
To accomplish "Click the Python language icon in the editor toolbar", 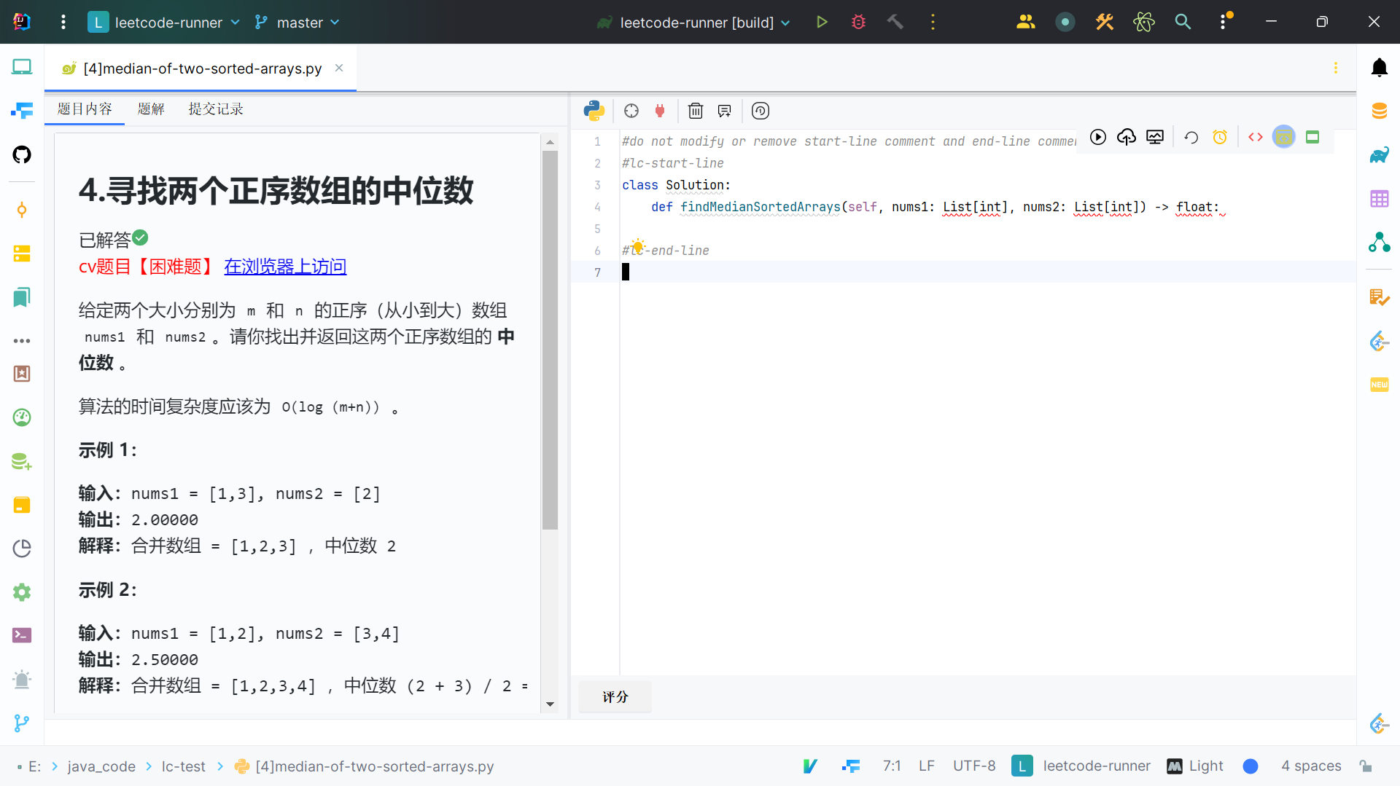I will point(594,111).
